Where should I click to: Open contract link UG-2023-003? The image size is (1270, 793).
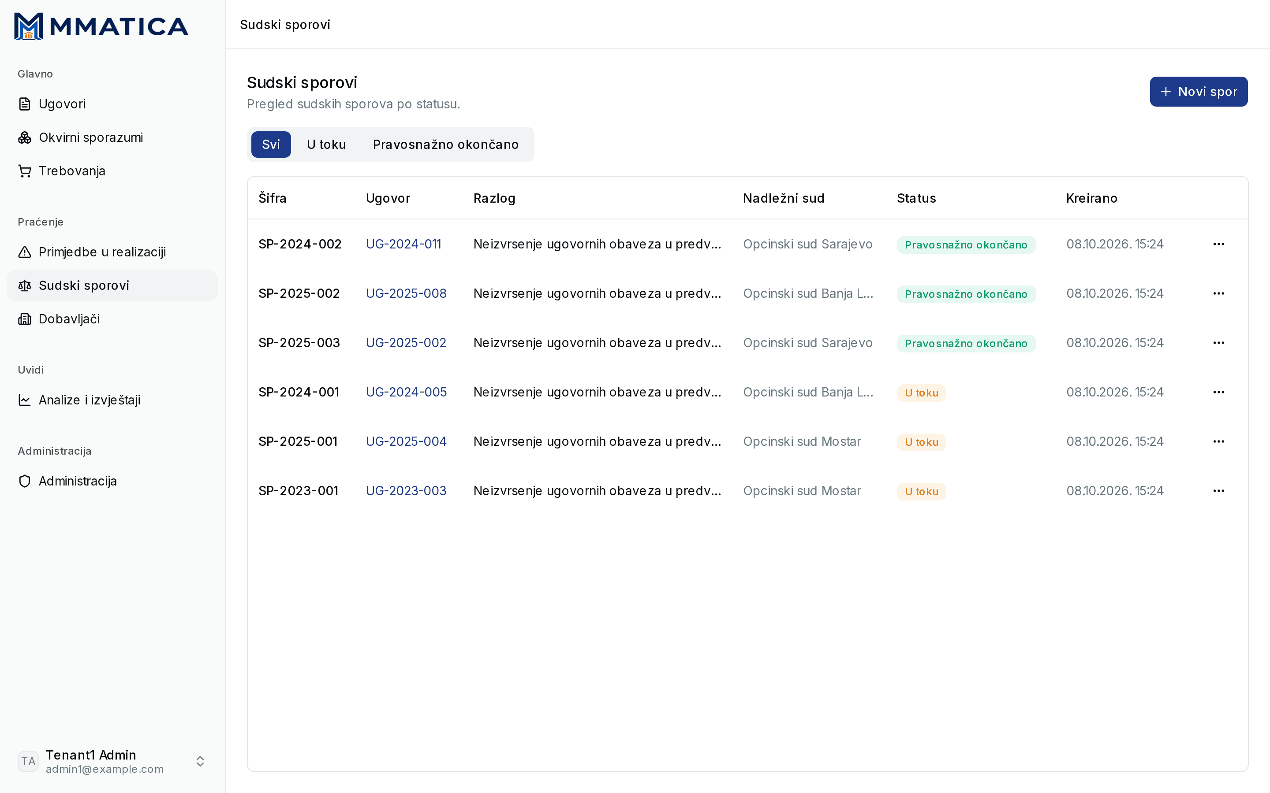coord(406,491)
